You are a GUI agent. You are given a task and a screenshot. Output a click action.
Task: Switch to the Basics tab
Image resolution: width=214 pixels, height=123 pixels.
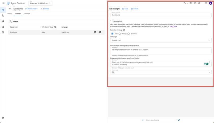10,14
